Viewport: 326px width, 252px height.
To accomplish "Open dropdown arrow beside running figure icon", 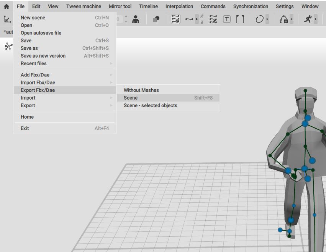I will click(316, 19).
